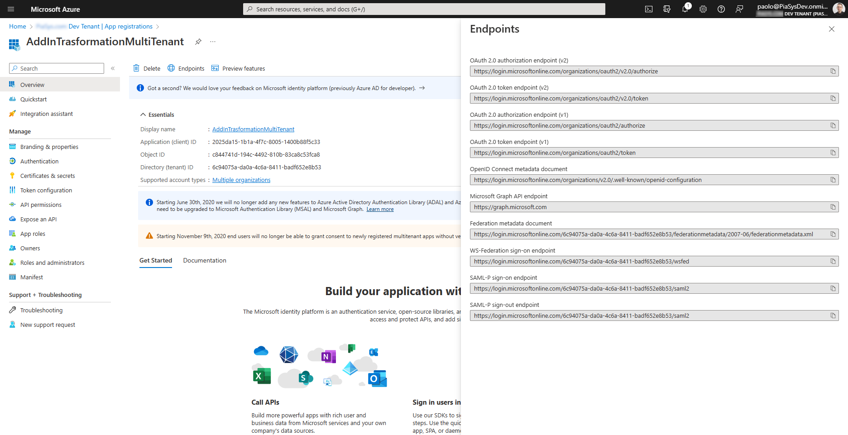Copy SAML-P sign-out endpoint URL
This screenshot has height=435, width=848.
833,315
